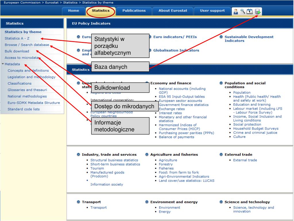Open the Tourism link
The image size is (294, 221).
pyautogui.click(x=97, y=168)
